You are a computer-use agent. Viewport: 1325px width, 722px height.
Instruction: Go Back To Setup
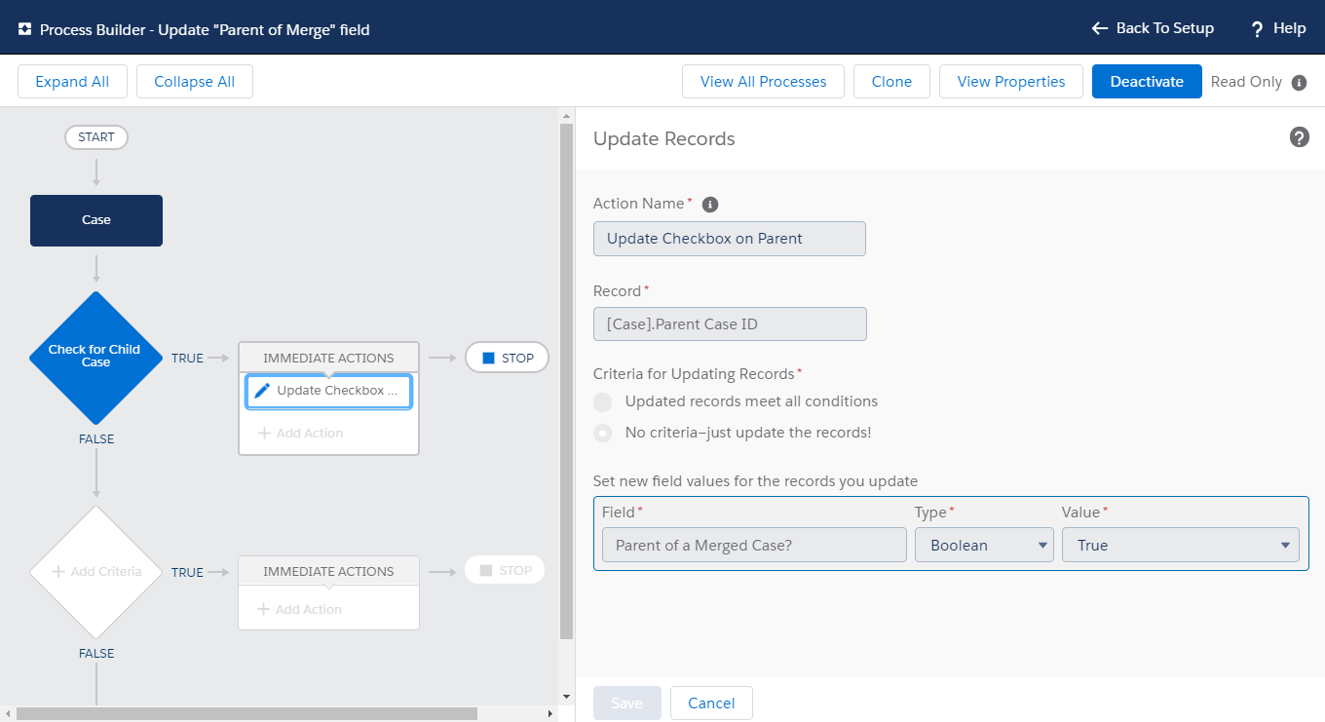pos(1153,28)
